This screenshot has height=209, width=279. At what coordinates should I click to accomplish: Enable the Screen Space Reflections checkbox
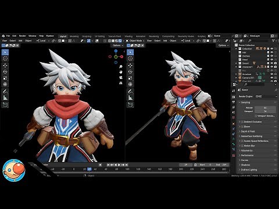pyautogui.click(x=242, y=141)
